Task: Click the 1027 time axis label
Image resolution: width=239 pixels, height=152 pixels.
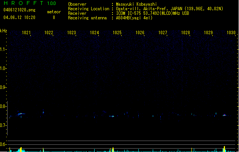Action: click(x=163, y=33)
